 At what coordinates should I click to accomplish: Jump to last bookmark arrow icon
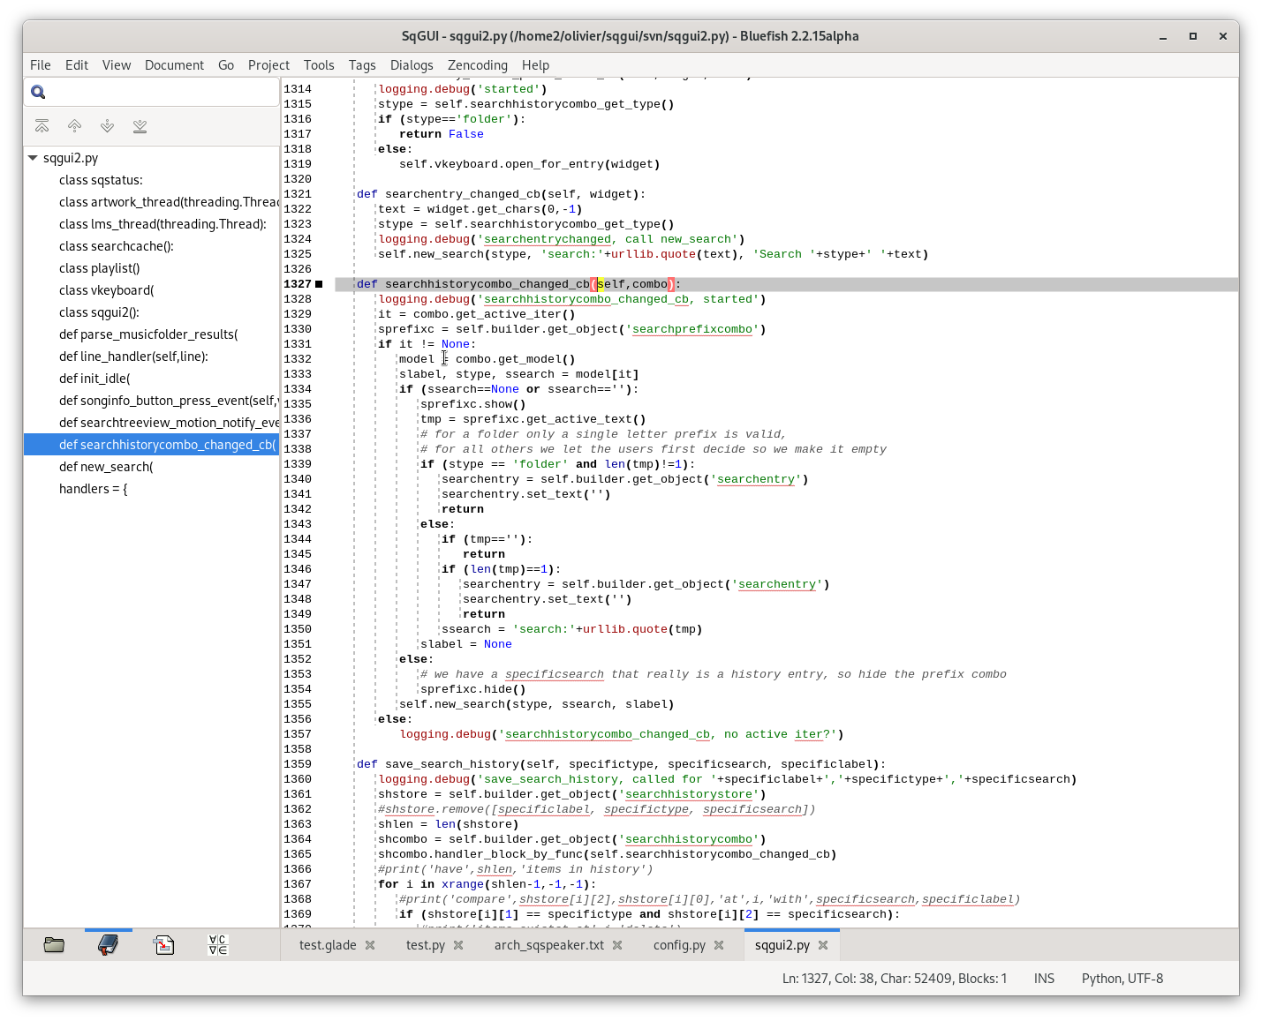[x=140, y=126]
